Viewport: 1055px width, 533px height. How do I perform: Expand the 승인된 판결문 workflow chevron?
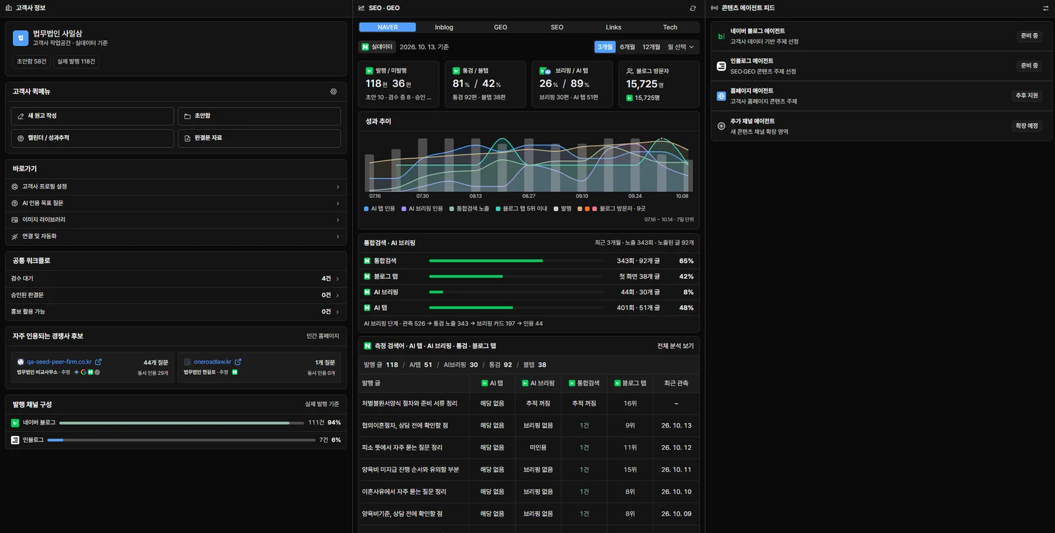[x=338, y=296]
